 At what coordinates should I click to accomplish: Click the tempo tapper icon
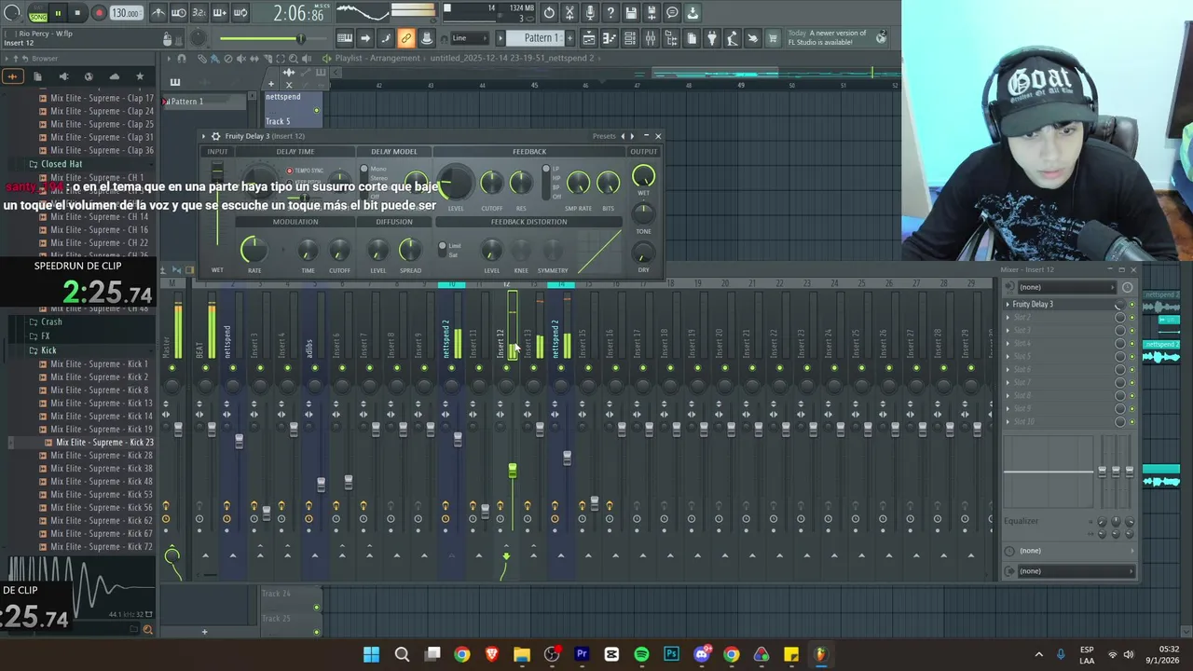tap(733, 38)
